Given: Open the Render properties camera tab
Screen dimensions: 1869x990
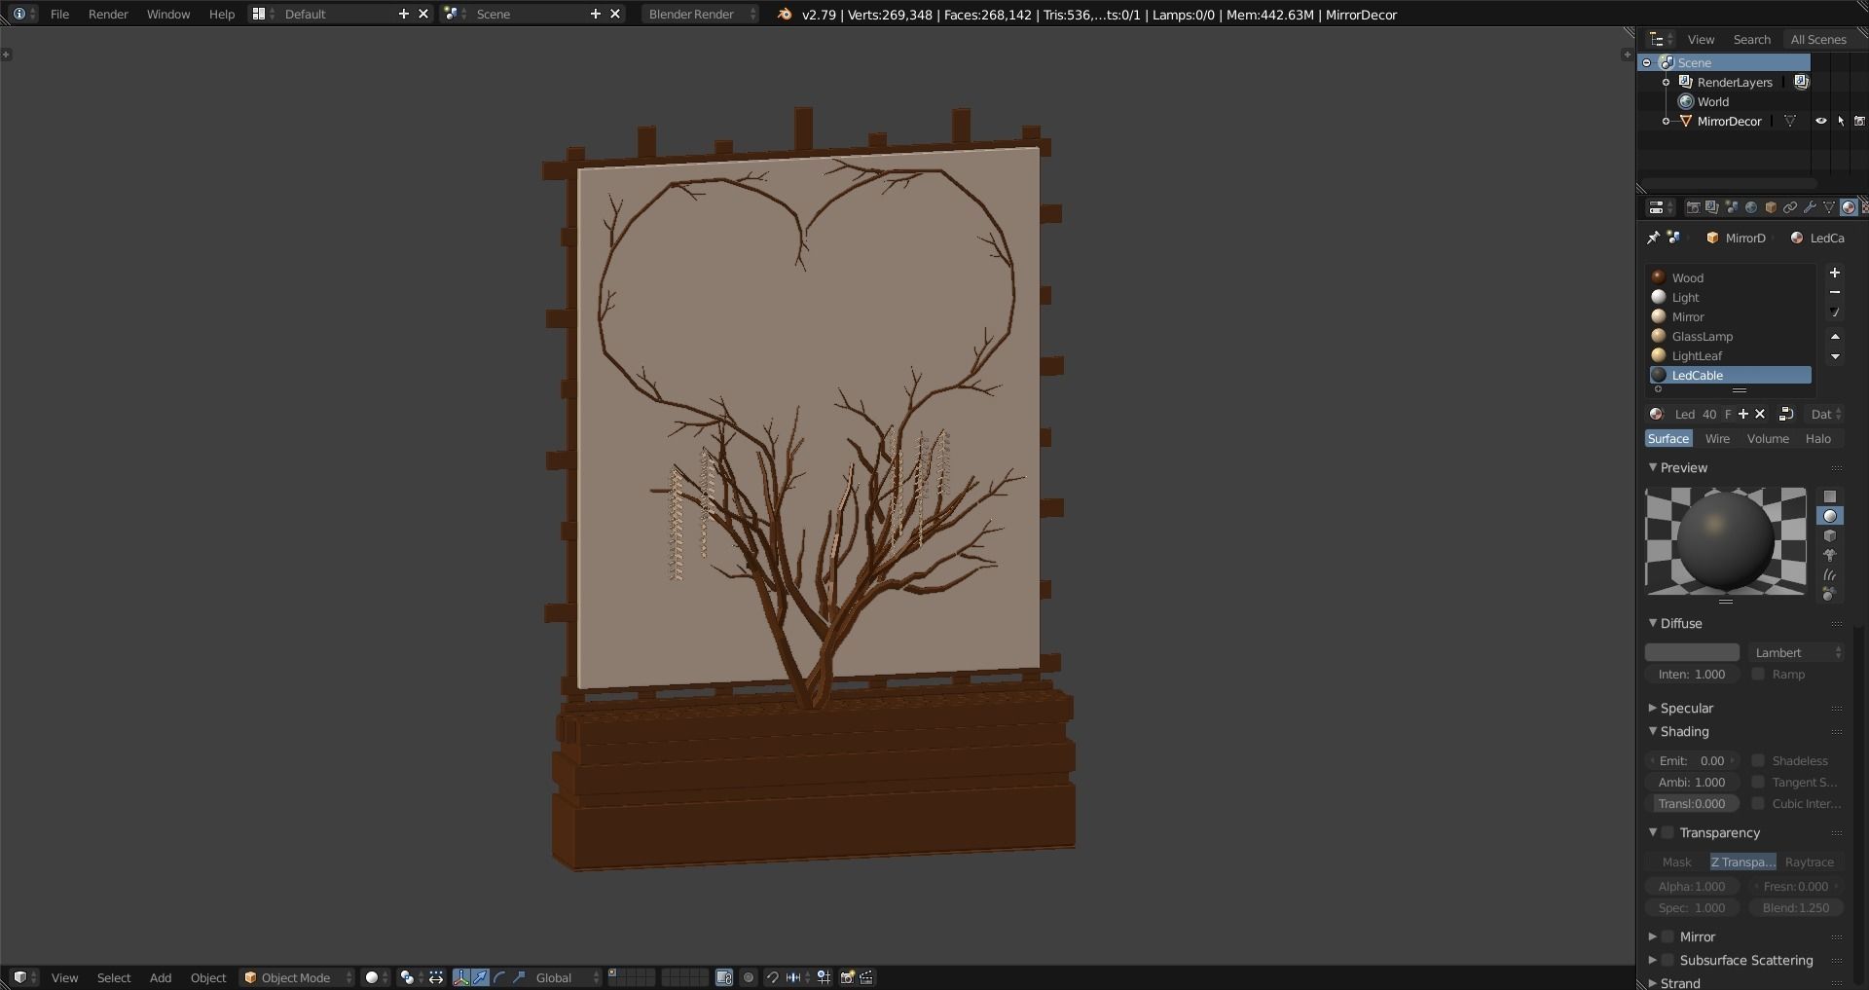Looking at the screenshot, I should tap(1693, 207).
